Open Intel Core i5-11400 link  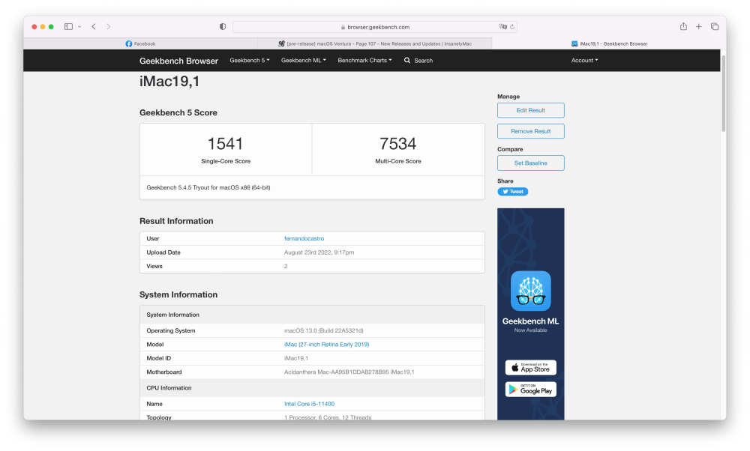(310, 405)
